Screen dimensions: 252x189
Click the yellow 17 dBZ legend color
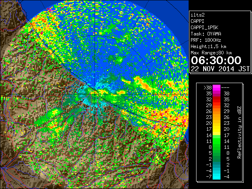click(x=217, y=129)
